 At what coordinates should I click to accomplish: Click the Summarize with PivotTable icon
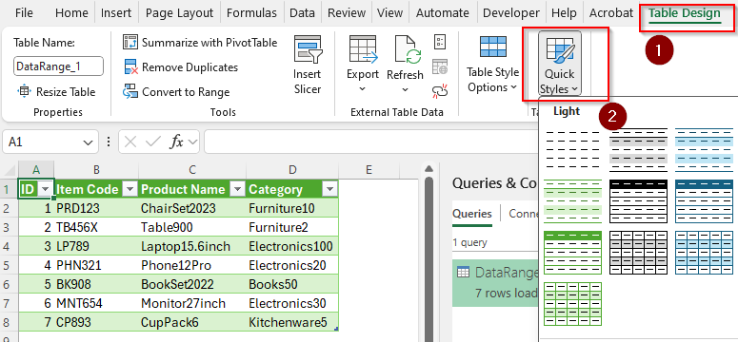point(130,42)
